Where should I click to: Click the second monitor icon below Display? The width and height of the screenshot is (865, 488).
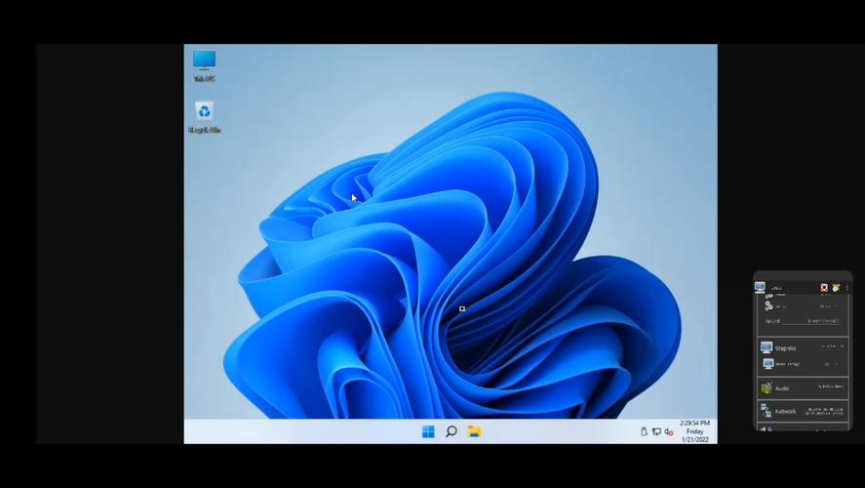(767, 364)
